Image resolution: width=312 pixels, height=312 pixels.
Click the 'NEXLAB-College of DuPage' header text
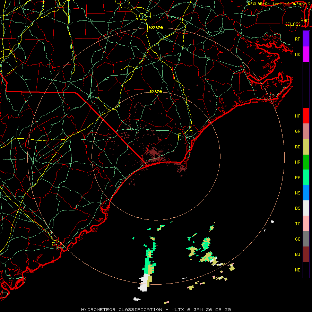[x=276, y=4]
